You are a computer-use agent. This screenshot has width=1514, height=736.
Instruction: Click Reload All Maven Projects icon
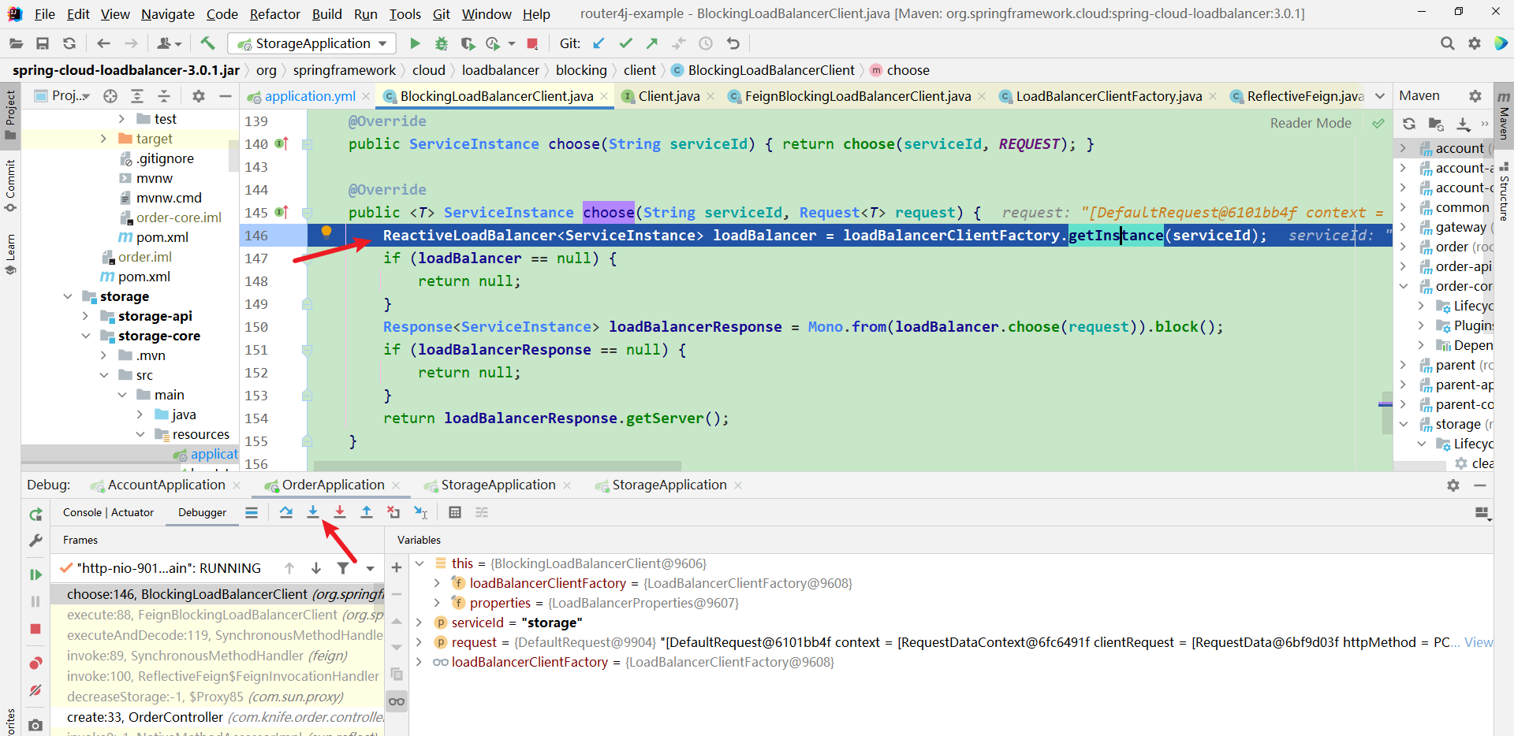(x=1409, y=124)
